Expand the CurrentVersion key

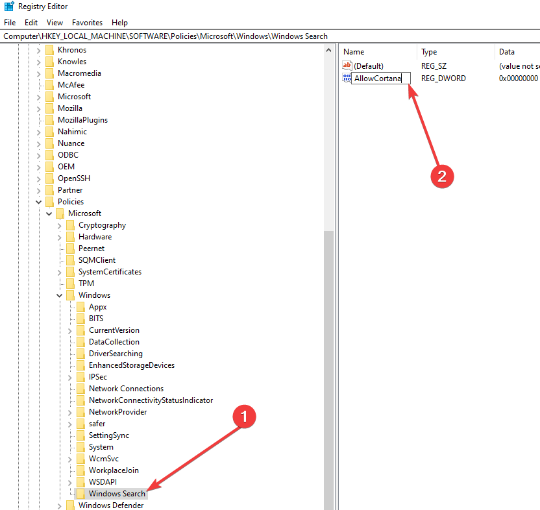[69, 331]
